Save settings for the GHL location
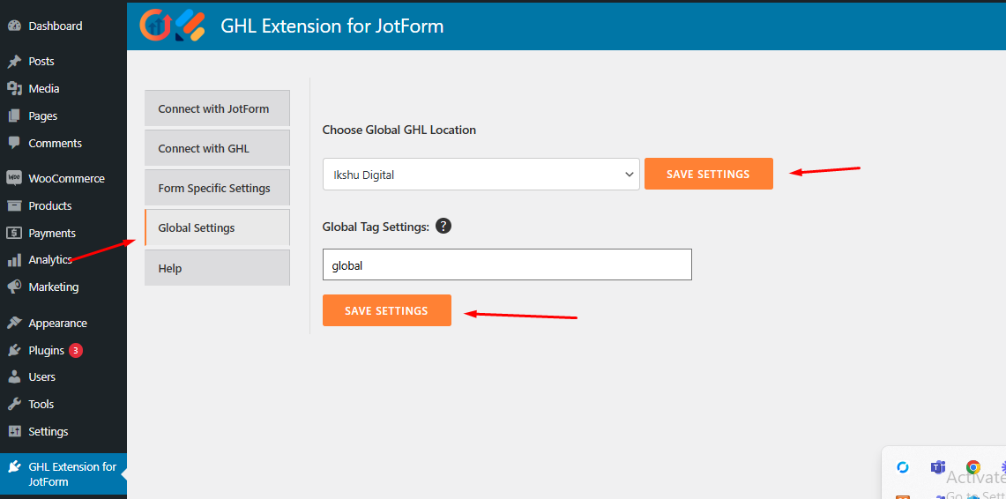The height and width of the screenshot is (499, 1006). pyautogui.click(x=708, y=174)
